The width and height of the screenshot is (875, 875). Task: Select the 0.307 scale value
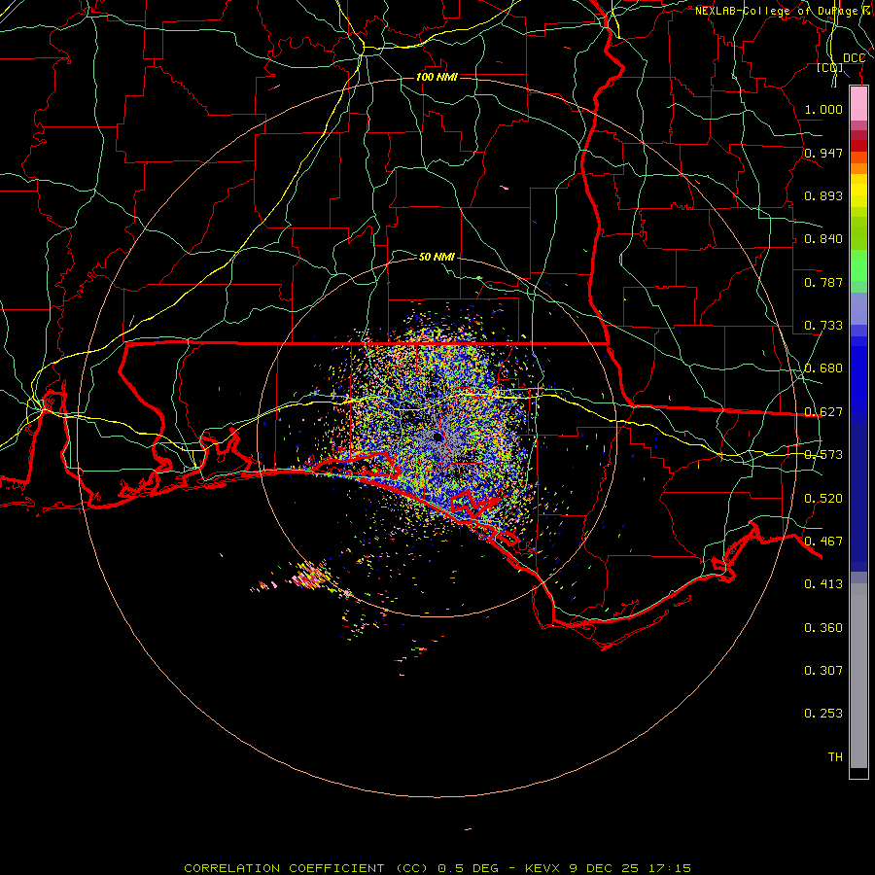(823, 671)
